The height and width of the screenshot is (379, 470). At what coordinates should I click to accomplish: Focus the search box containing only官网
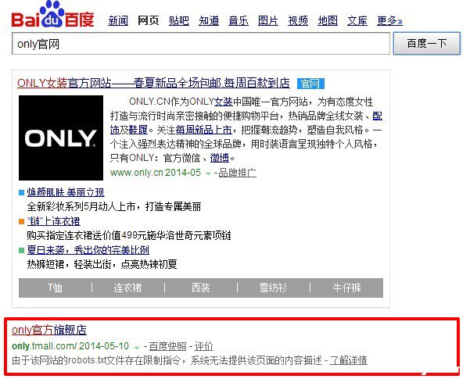pos(199,45)
